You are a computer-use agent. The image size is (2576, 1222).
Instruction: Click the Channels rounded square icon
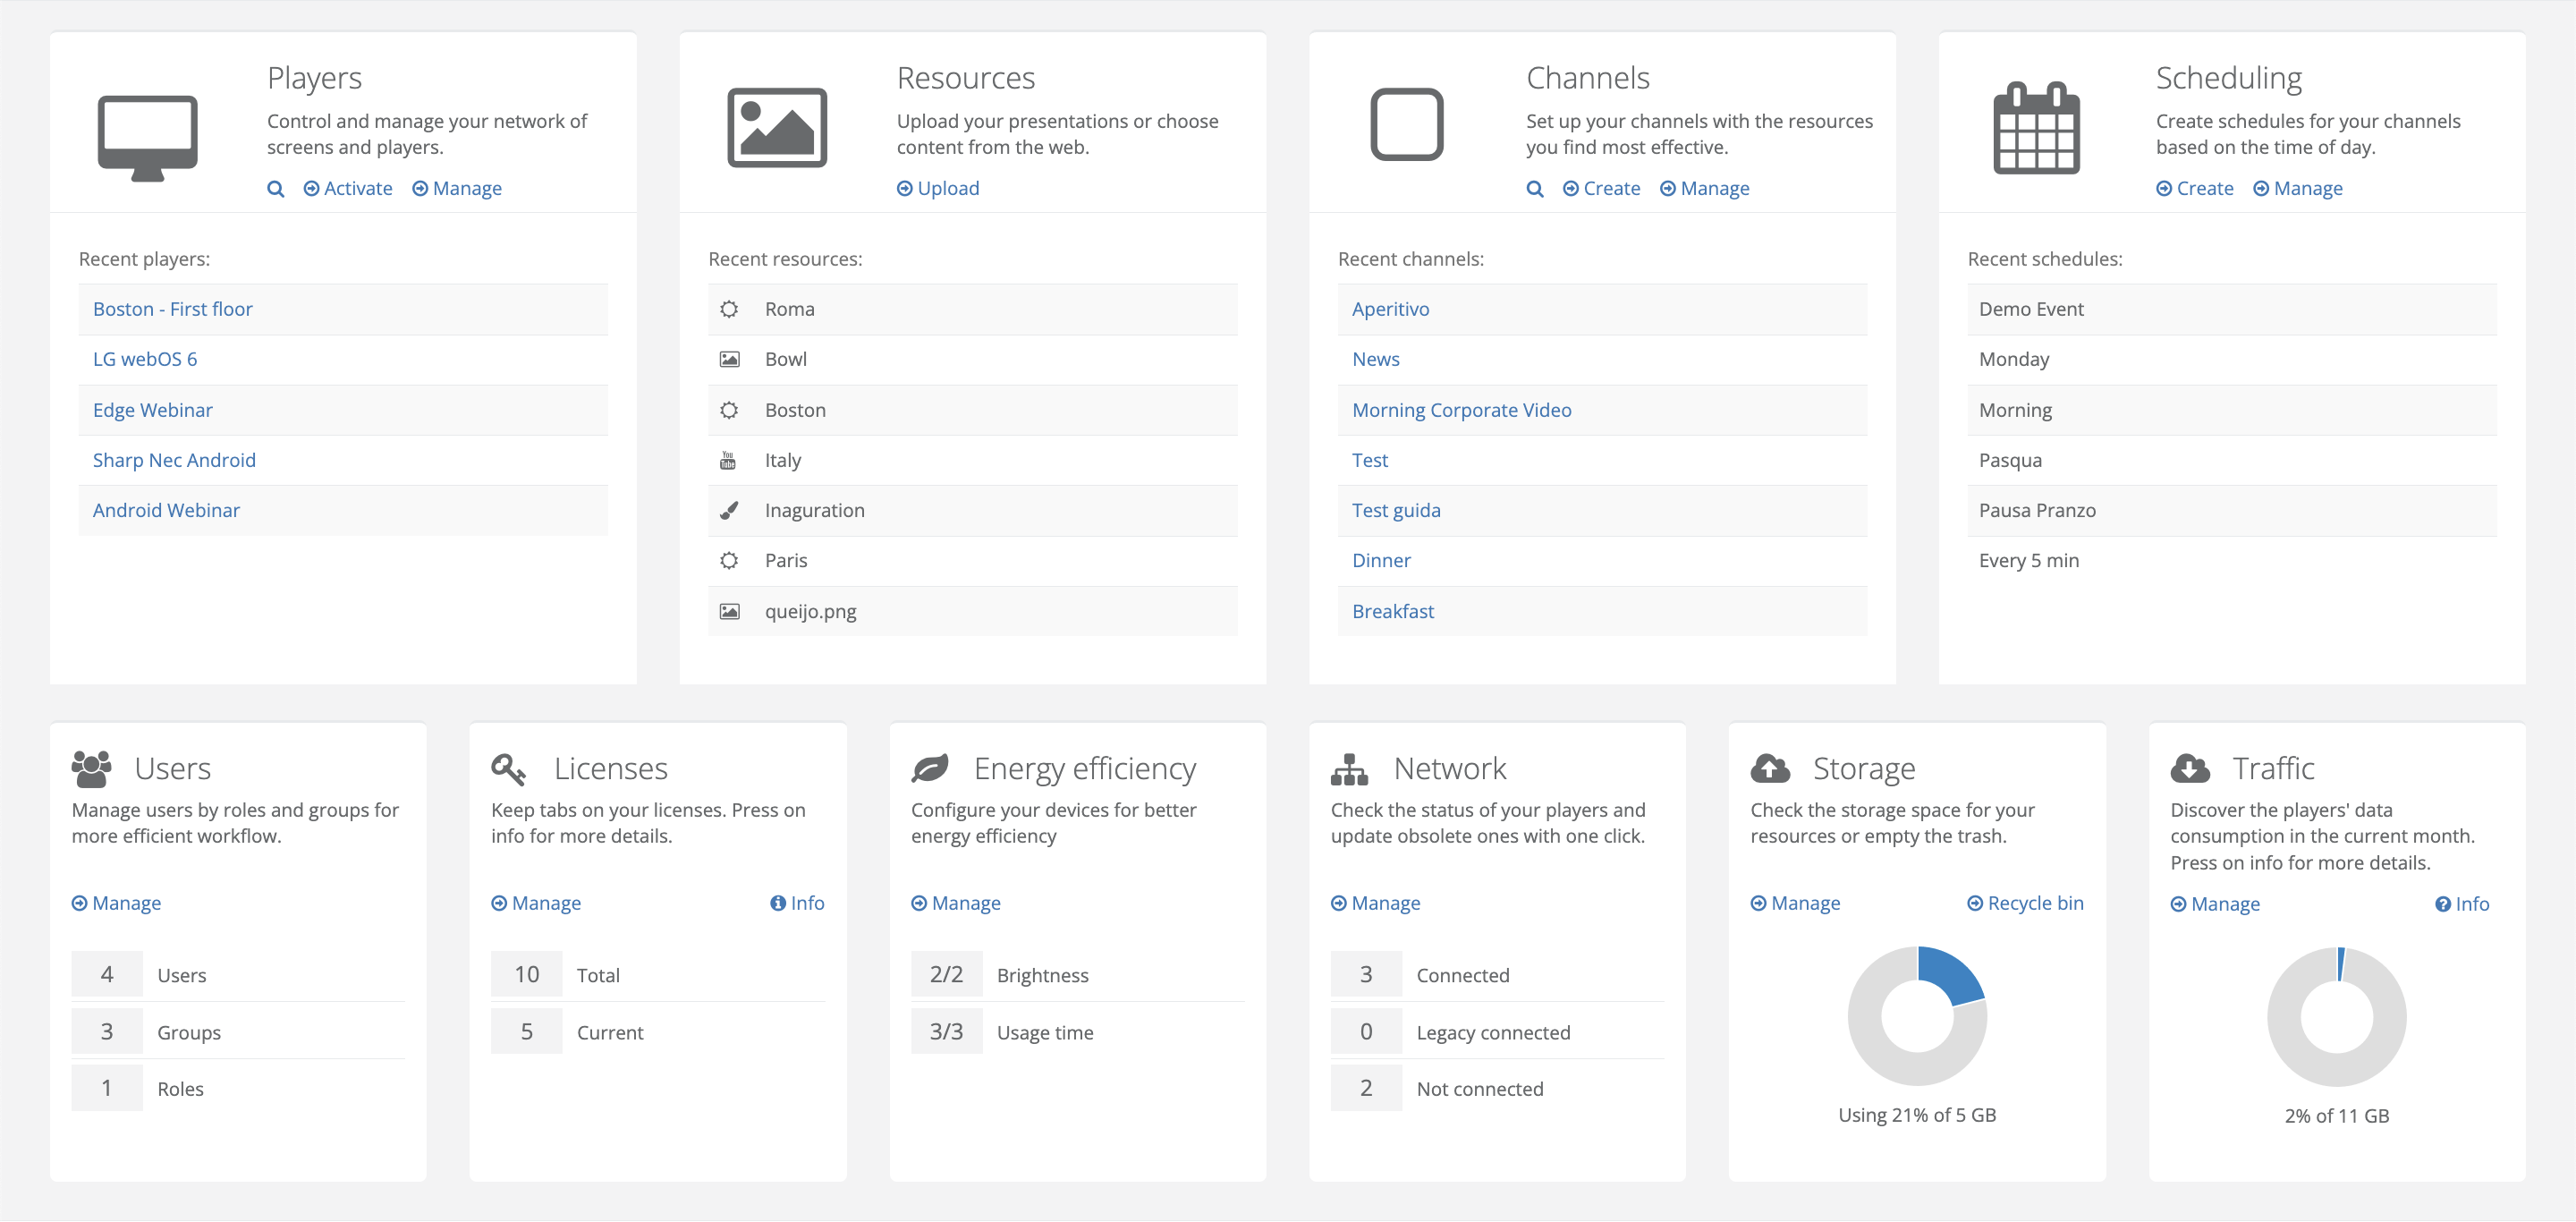pyautogui.click(x=1406, y=125)
